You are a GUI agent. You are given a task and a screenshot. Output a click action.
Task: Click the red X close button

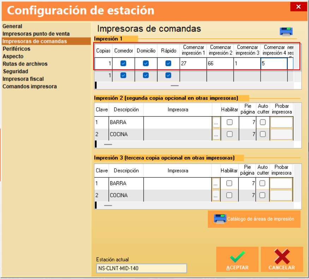click(298, 7)
